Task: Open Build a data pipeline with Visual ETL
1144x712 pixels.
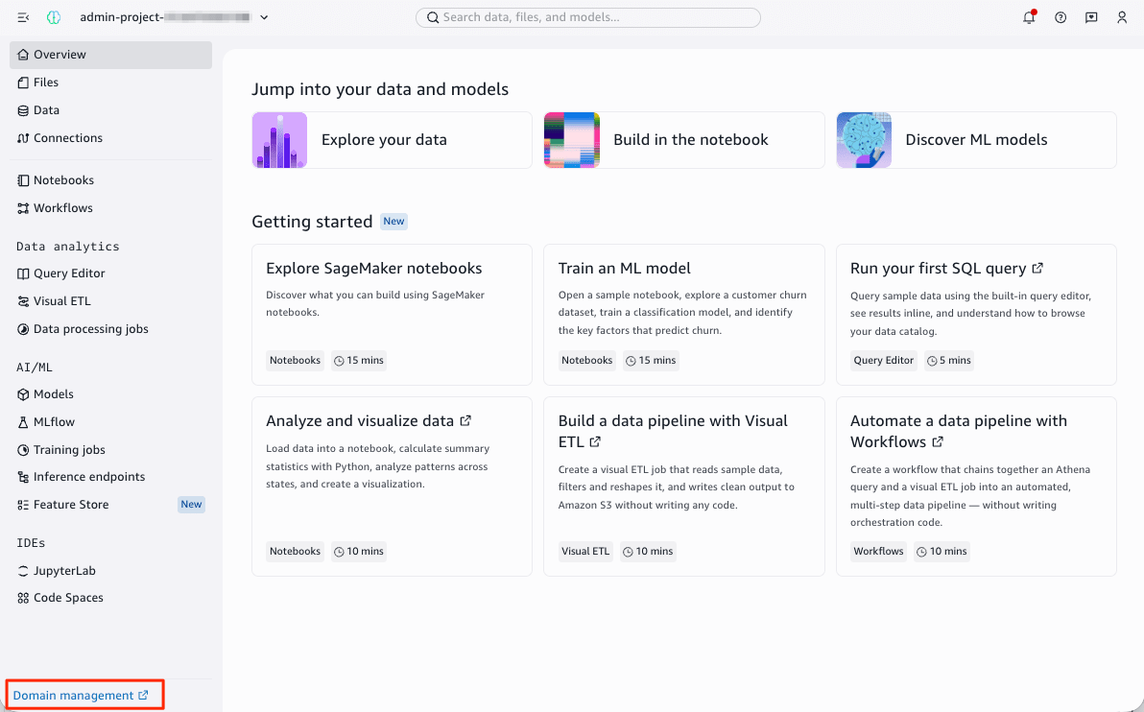Action: coord(683,487)
